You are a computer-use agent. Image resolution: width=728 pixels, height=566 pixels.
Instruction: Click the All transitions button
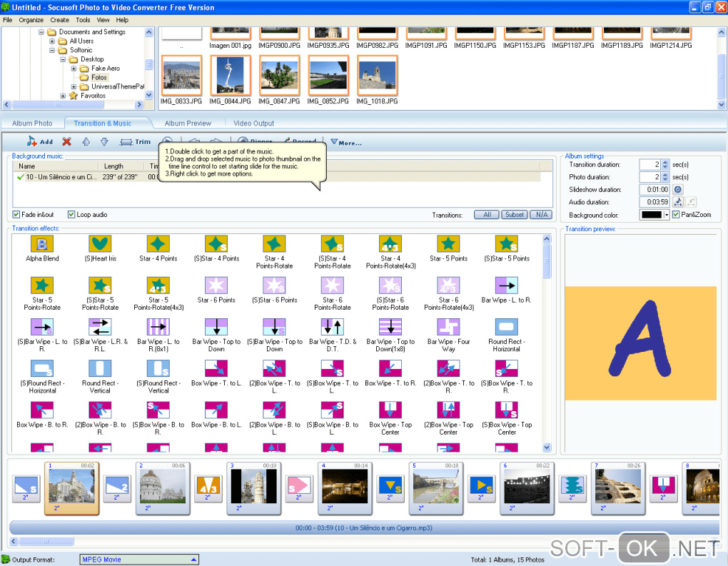[x=487, y=215]
